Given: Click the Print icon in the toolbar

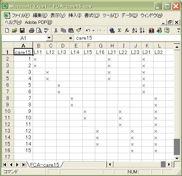Looking at the screenshot, I should tap(32, 30).
